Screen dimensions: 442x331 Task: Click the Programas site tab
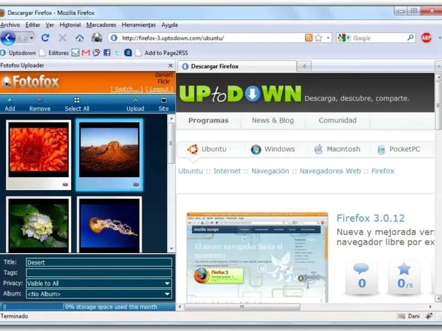pyautogui.click(x=208, y=120)
